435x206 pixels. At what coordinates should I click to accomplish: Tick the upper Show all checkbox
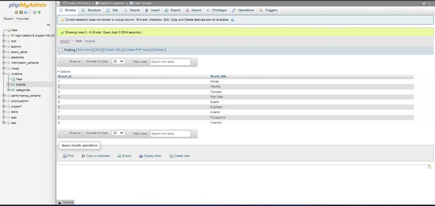point(65,61)
